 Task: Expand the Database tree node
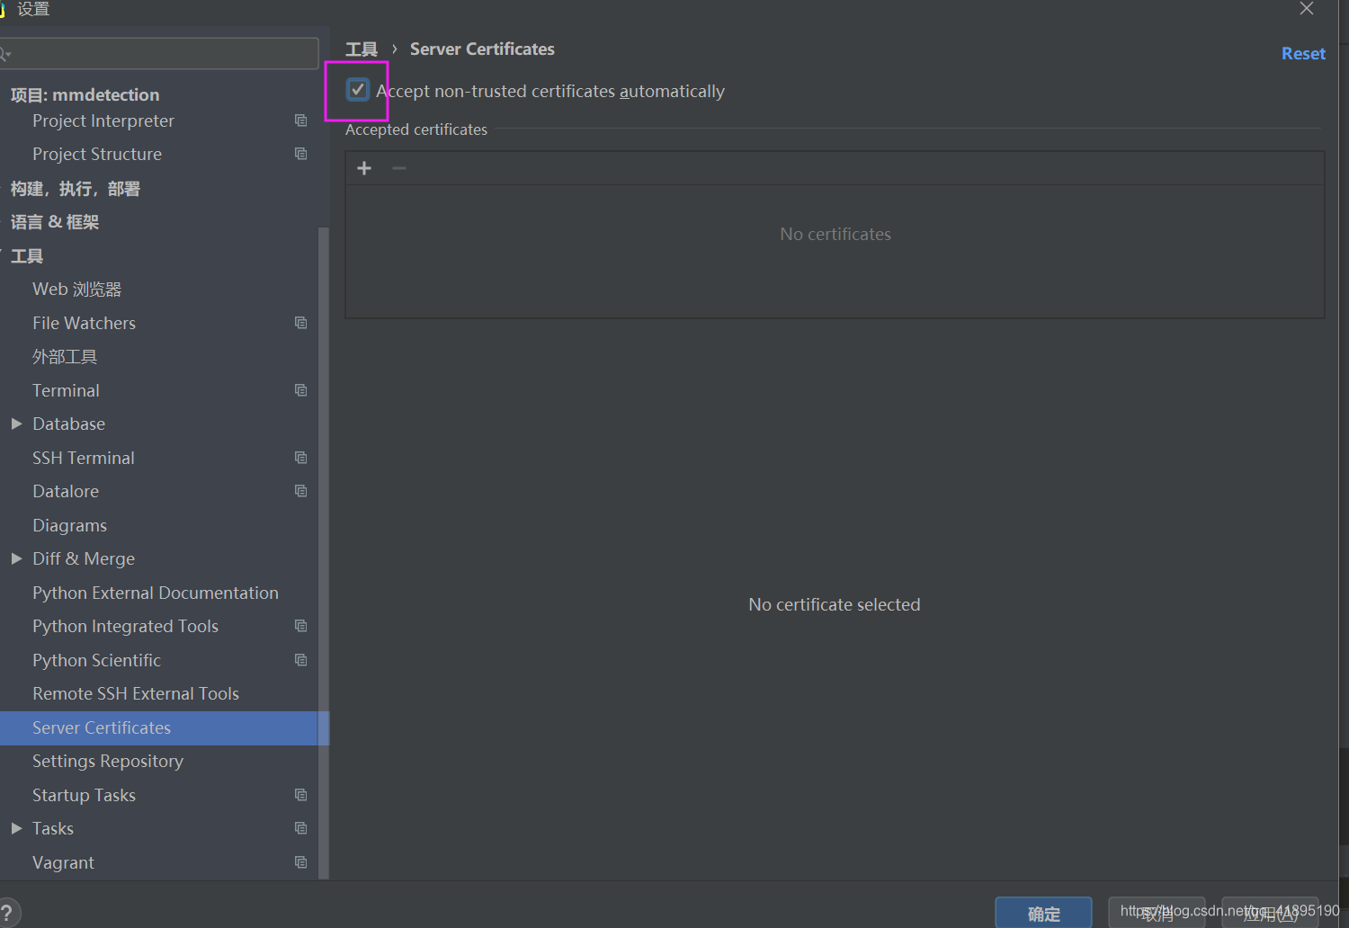(x=16, y=424)
